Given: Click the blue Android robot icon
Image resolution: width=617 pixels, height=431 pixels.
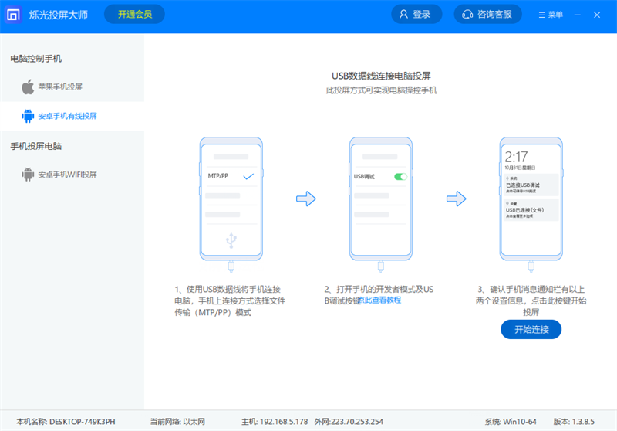Looking at the screenshot, I should pyautogui.click(x=28, y=116).
